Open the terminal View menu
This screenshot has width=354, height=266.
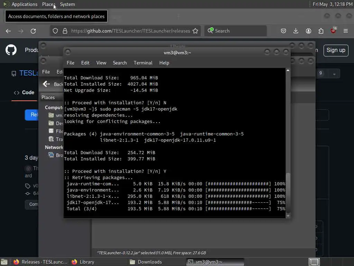(101, 63)
